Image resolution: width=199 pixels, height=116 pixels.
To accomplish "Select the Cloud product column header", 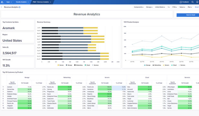I will [x=147, y=78].
